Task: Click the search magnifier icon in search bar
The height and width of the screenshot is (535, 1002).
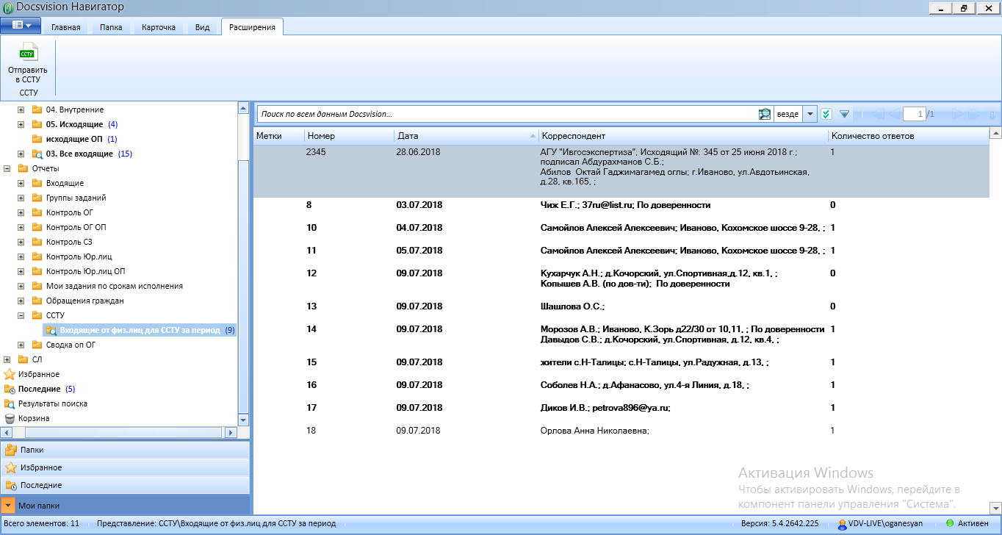Action: [765, 114]
